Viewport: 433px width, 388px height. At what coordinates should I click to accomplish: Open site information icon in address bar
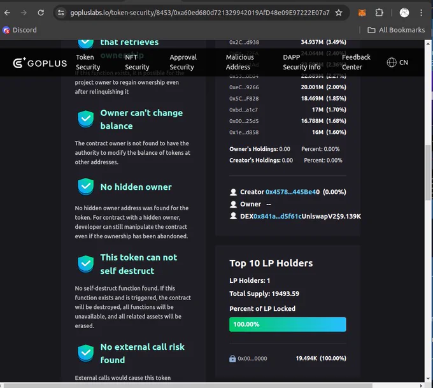point(61,13)
